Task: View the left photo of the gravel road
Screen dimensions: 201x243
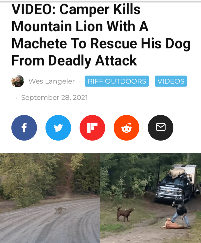Action: (x=50, y=198)
